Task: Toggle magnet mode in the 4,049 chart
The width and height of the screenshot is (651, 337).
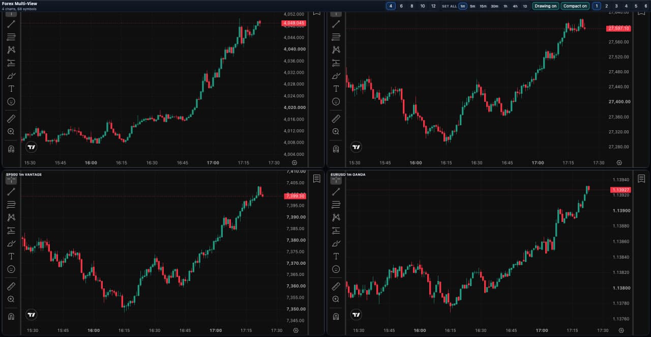Action: [x=11, y=149]
